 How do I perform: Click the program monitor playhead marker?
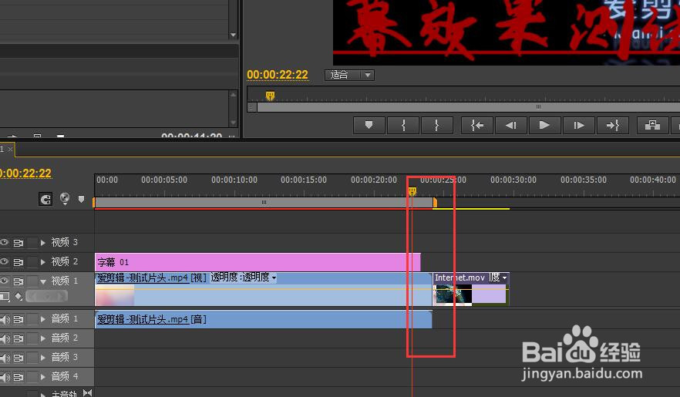click(270, 96)
